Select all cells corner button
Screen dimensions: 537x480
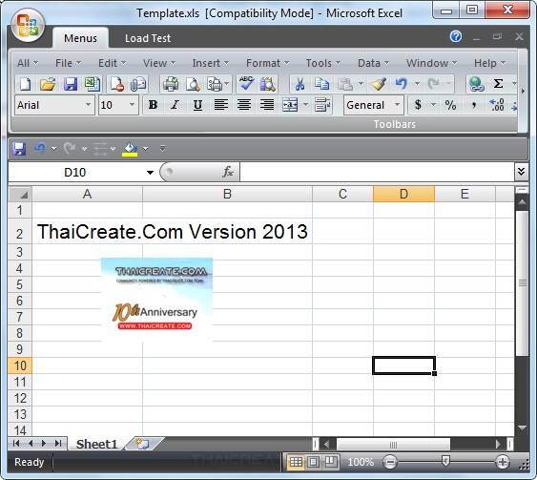(20, 195)
